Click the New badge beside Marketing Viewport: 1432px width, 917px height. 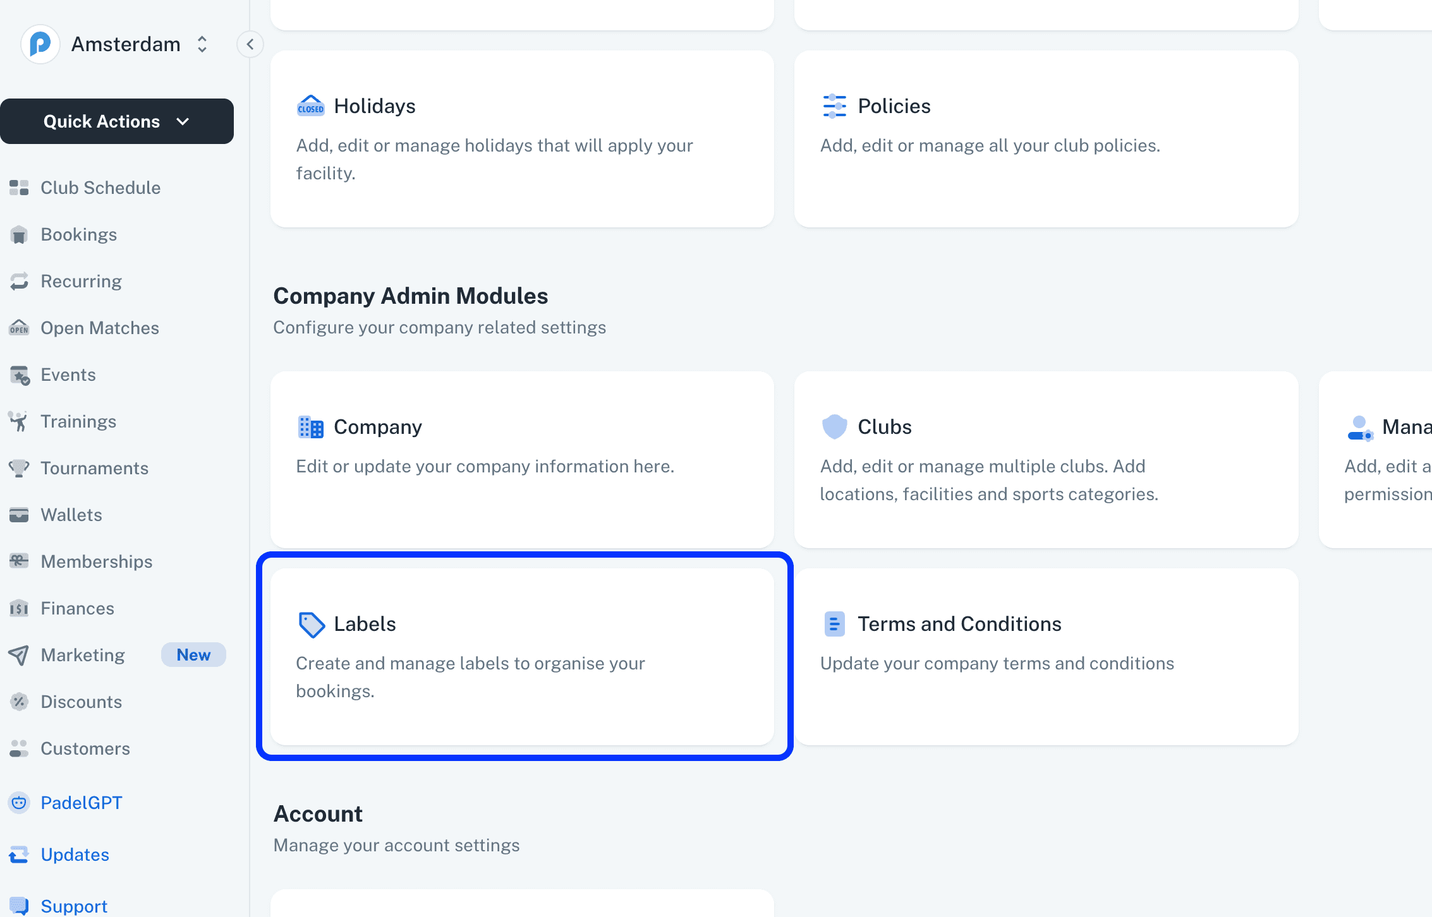(193, 655)
